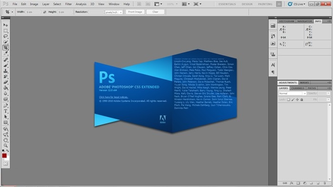This screenshot has width=333, height=187.
Task: Open the CS Live dropdown
Action: pos(296,4)
